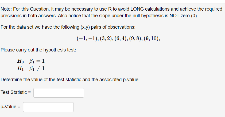
Task: Click 'Please carry out the hypothesis test:' text
Action: click(38, 50)
